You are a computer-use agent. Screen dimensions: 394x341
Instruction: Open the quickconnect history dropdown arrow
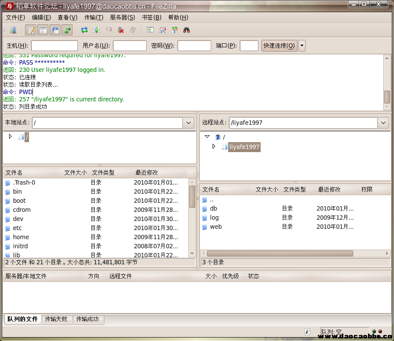coord(302,45)
